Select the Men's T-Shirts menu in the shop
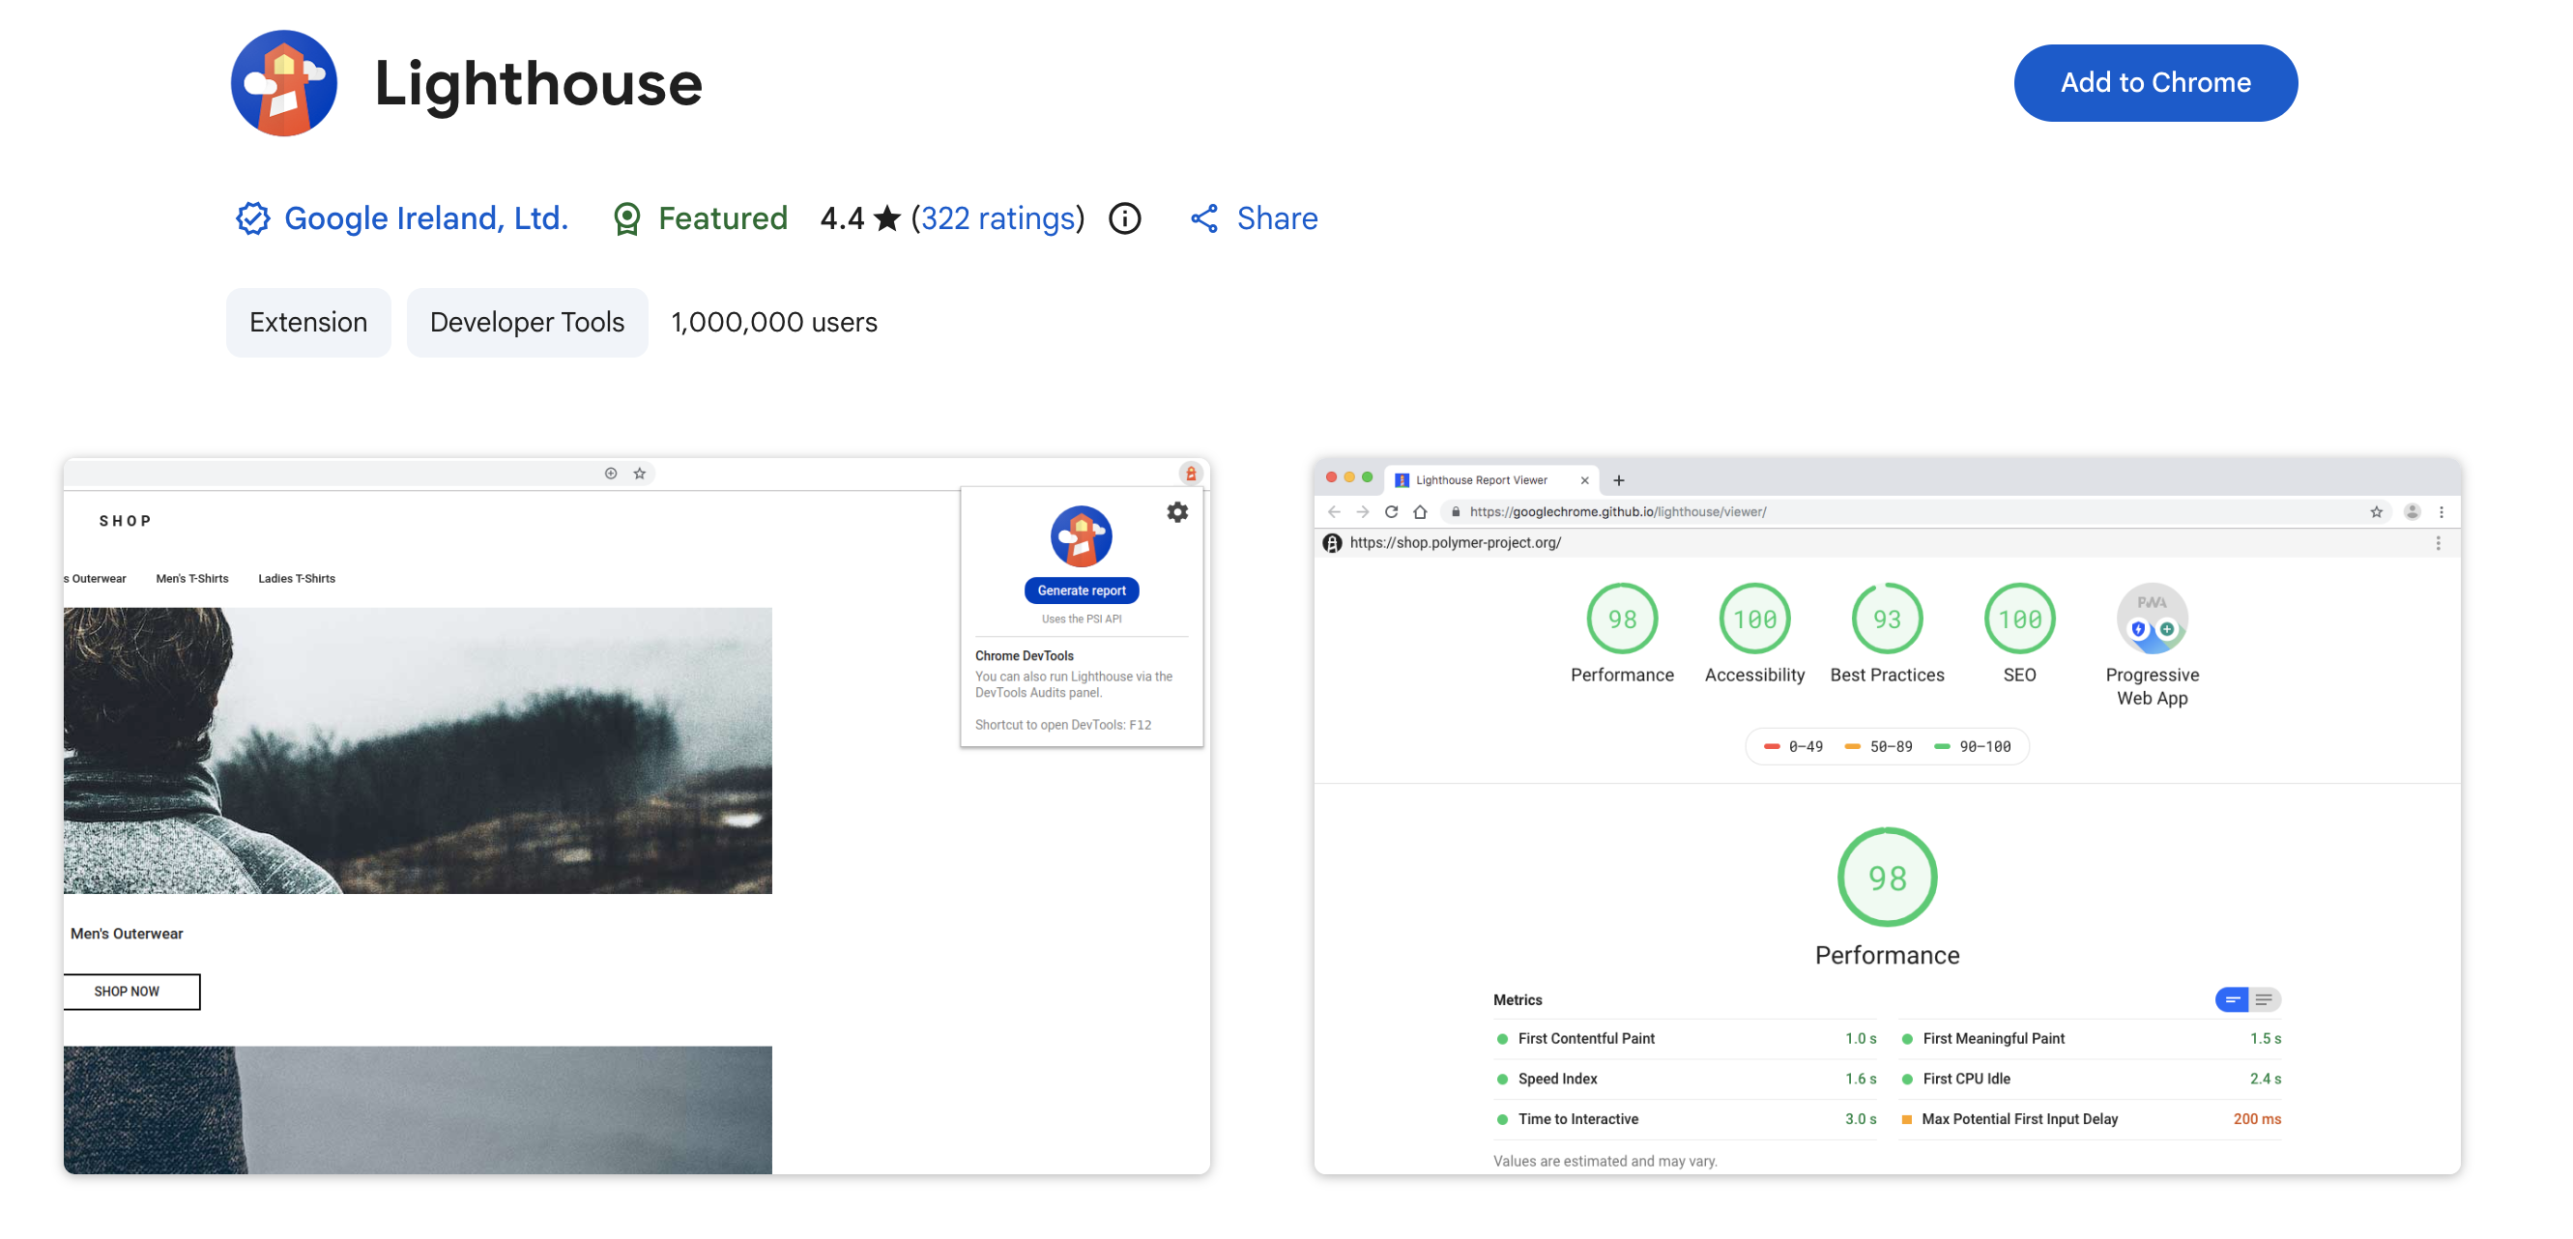Screen dimensions: 2573x1239 point(191,578)
